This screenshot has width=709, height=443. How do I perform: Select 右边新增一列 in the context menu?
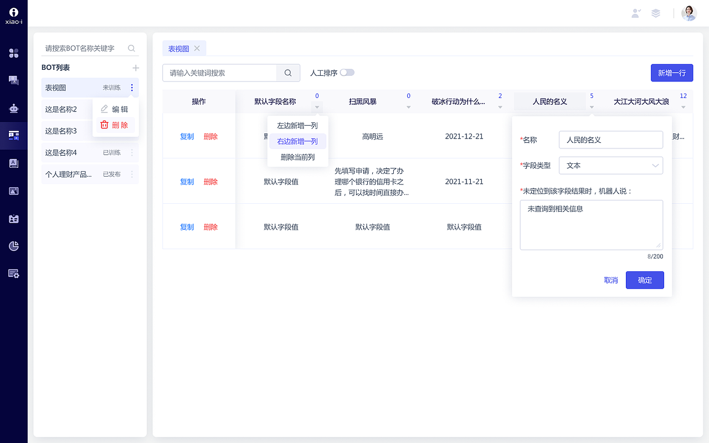pyautogui.click(x=298, y=141)
